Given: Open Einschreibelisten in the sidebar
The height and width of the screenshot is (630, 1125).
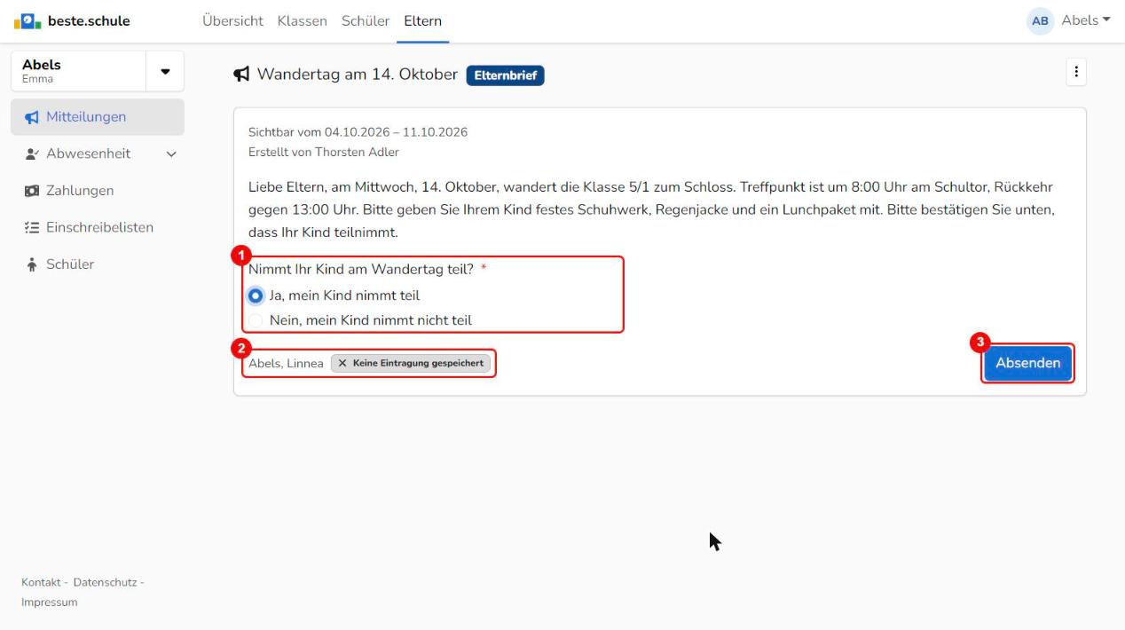Looking at the screenshot, I should pos(98,228).
